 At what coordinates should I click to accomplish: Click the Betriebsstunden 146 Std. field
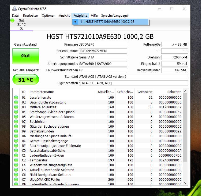click(175, 70)
